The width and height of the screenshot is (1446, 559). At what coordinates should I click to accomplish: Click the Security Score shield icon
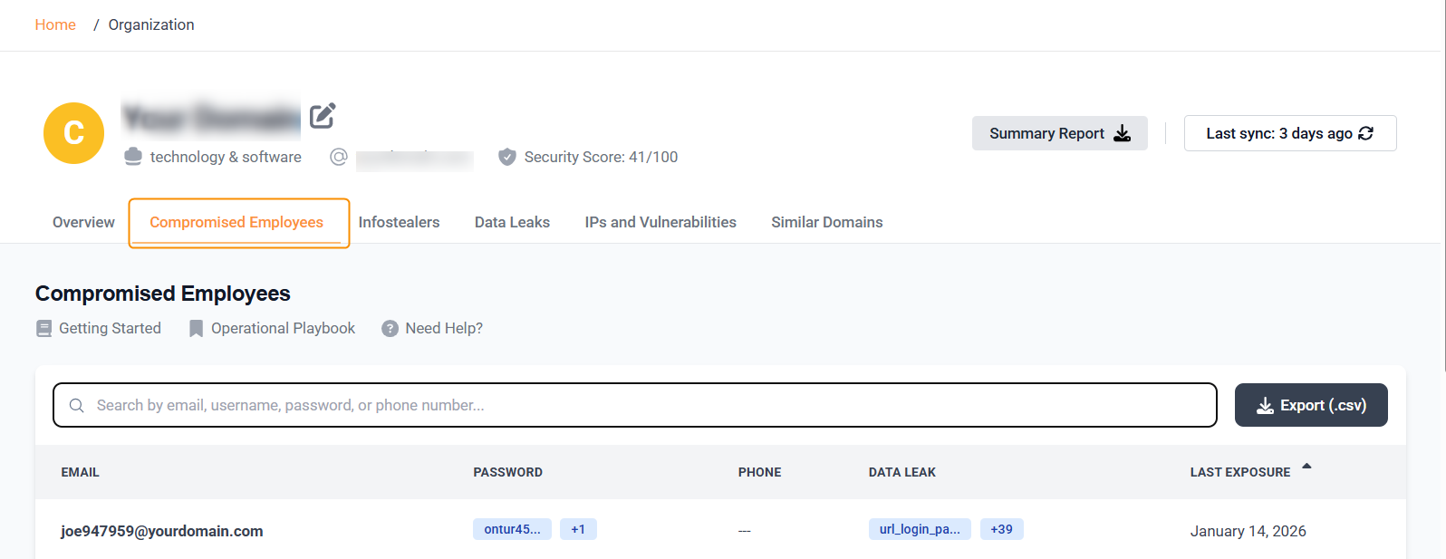tap(507, 157)
